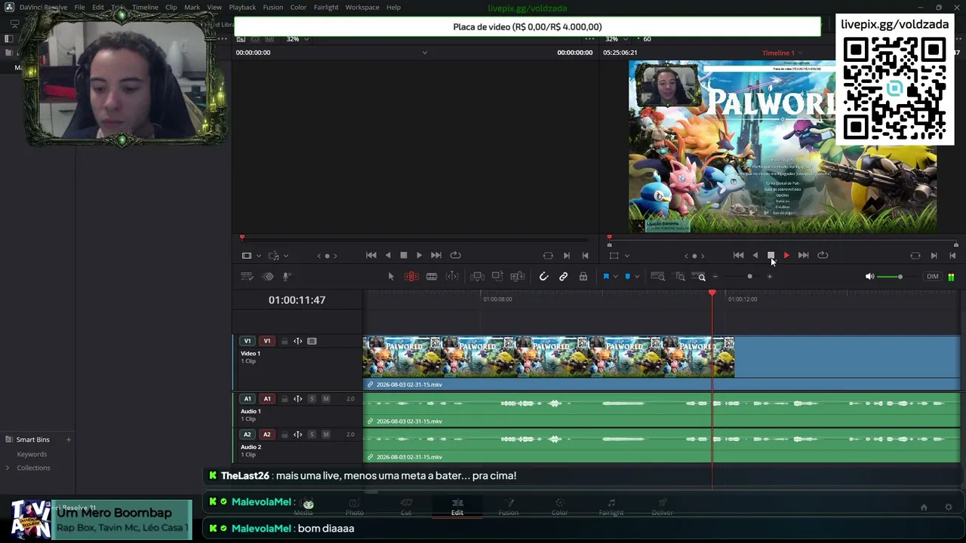Open the Timeline View Options icon

(x=247, y=277)
